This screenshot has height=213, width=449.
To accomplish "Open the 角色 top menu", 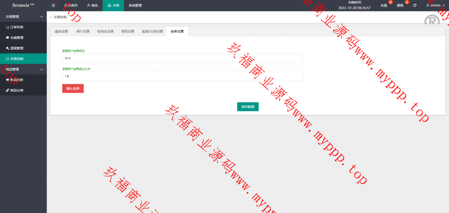I will tap(92, 6).
